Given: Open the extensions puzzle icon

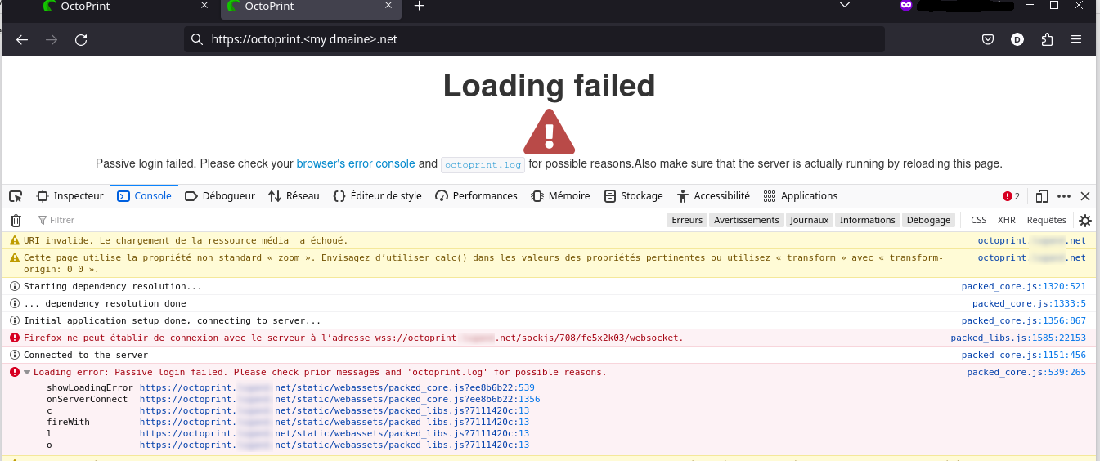Looking at the screenshot, I should click(1047, 39).
